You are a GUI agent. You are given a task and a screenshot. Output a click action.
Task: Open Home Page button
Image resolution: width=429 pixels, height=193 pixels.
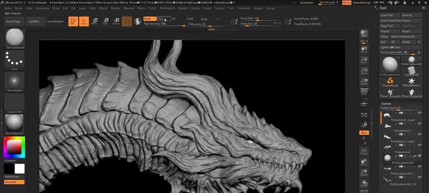(x=14, y=21)
